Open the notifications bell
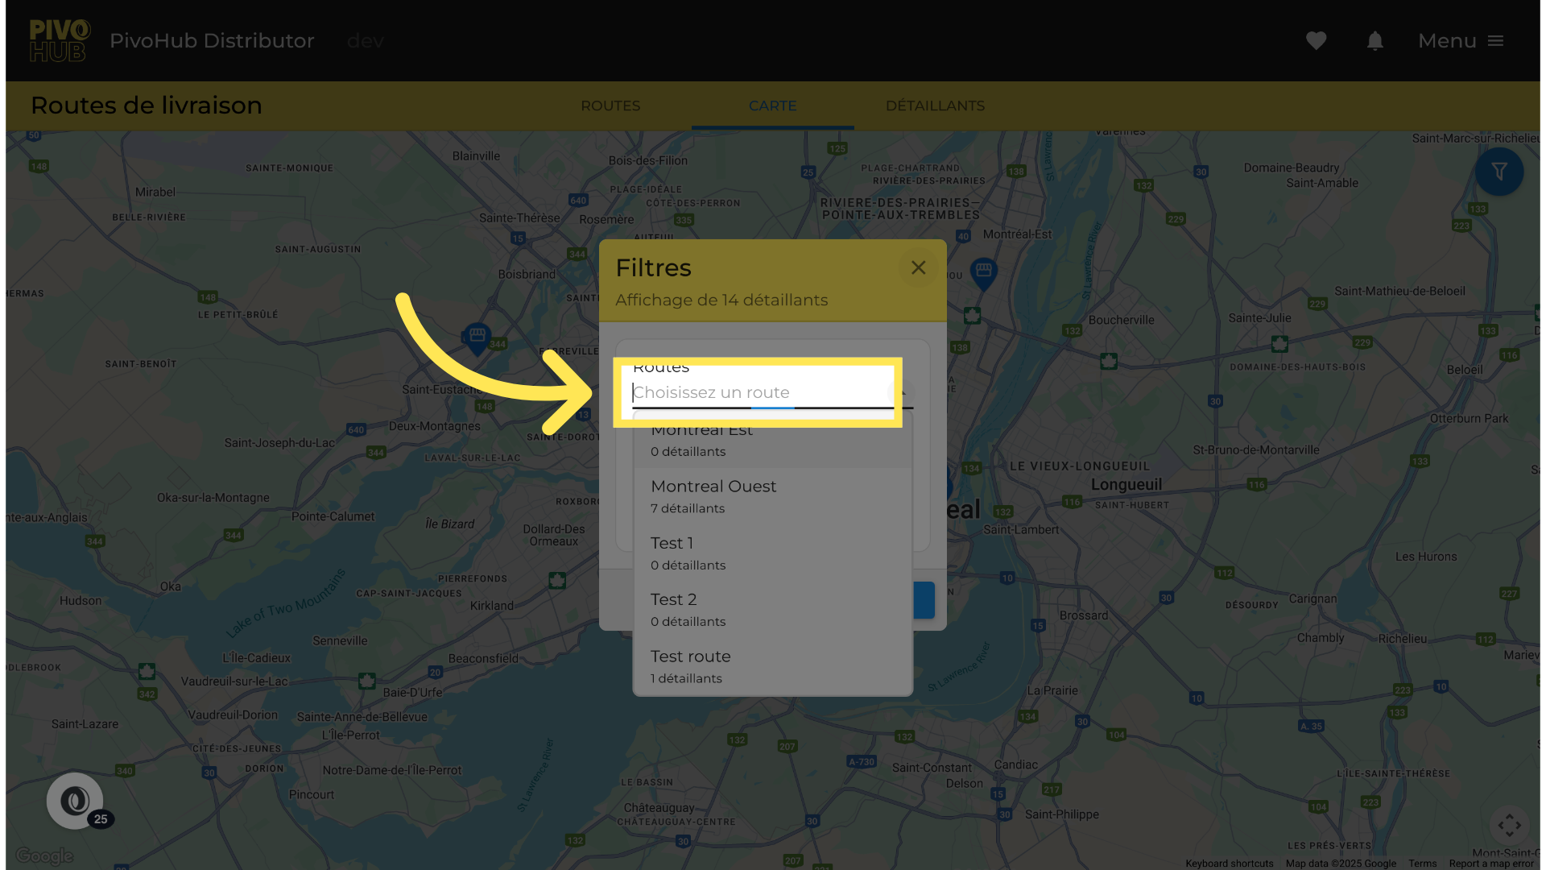 (1374, 41)
